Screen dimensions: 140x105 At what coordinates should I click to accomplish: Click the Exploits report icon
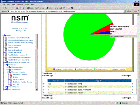coord(11,77)
